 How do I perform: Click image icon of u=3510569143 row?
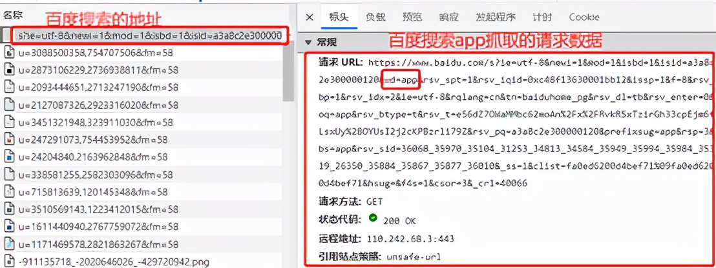coord(9,209)
